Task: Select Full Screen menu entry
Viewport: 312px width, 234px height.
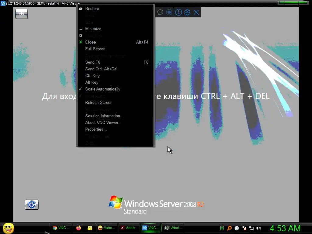Action: tap(115, 49)
